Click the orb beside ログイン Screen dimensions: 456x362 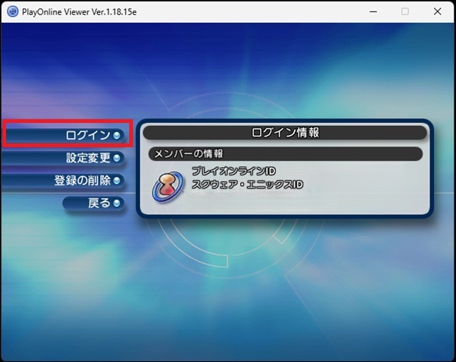pos(117,135)
